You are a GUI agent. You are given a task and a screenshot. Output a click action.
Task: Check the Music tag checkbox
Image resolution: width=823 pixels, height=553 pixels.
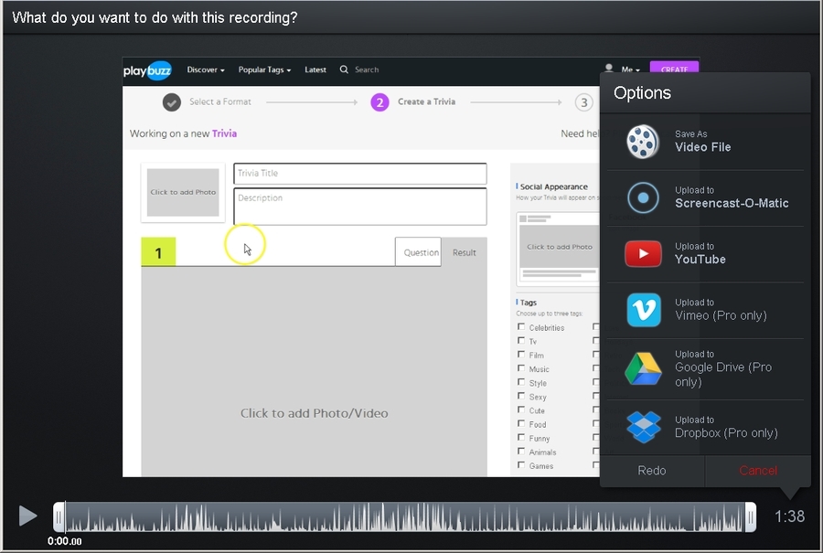coord(521,368)
